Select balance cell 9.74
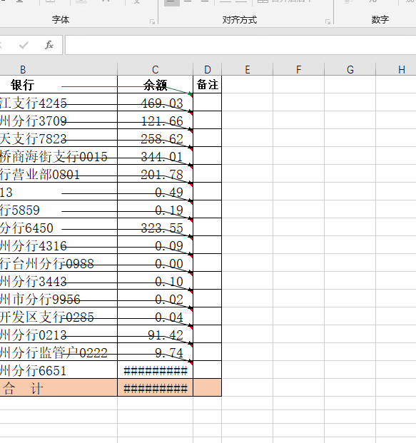 coord(155,352)
